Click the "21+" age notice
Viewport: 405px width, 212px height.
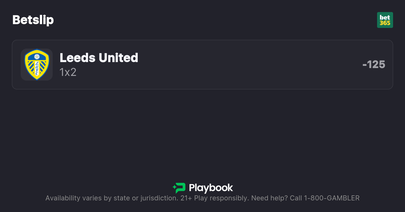[x=186, y=198]
